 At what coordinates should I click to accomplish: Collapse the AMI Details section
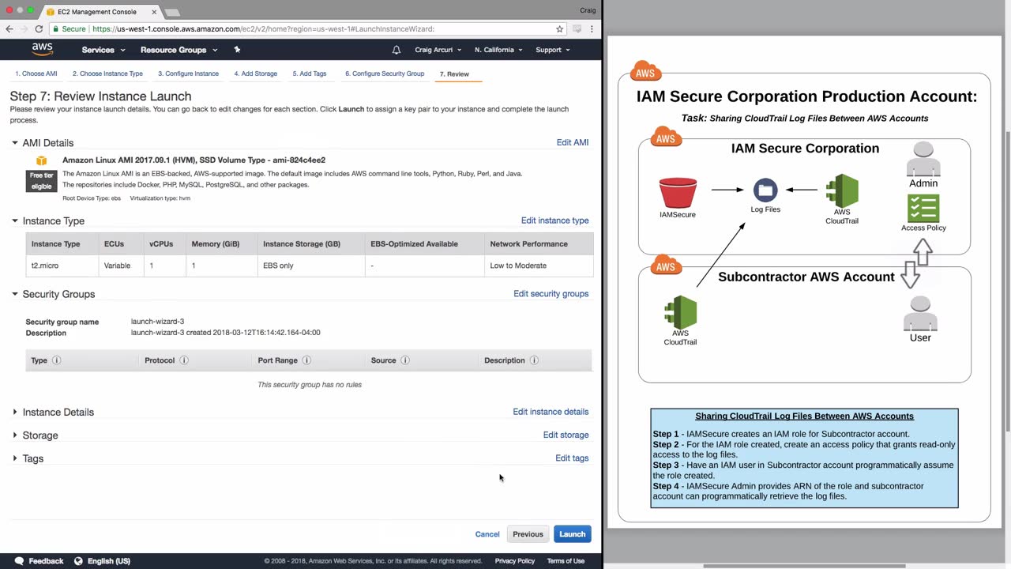point(15,143)
